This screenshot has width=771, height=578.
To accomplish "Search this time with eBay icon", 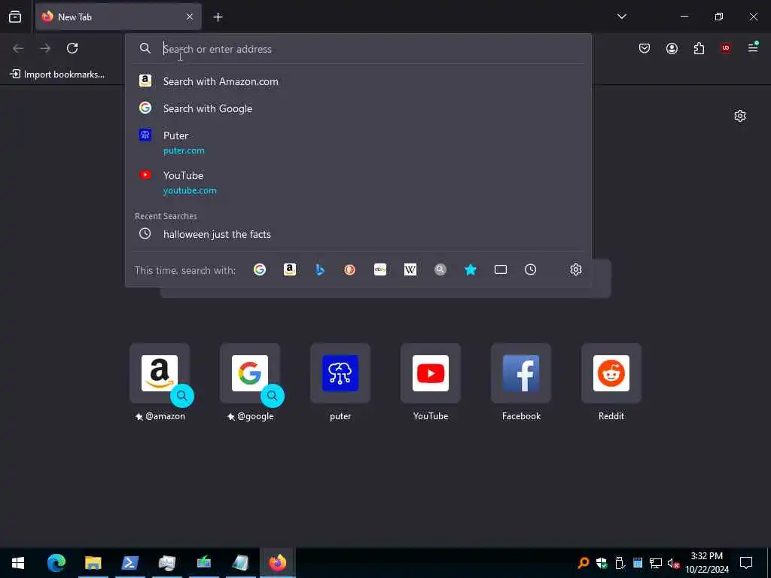I will (380, 269).
